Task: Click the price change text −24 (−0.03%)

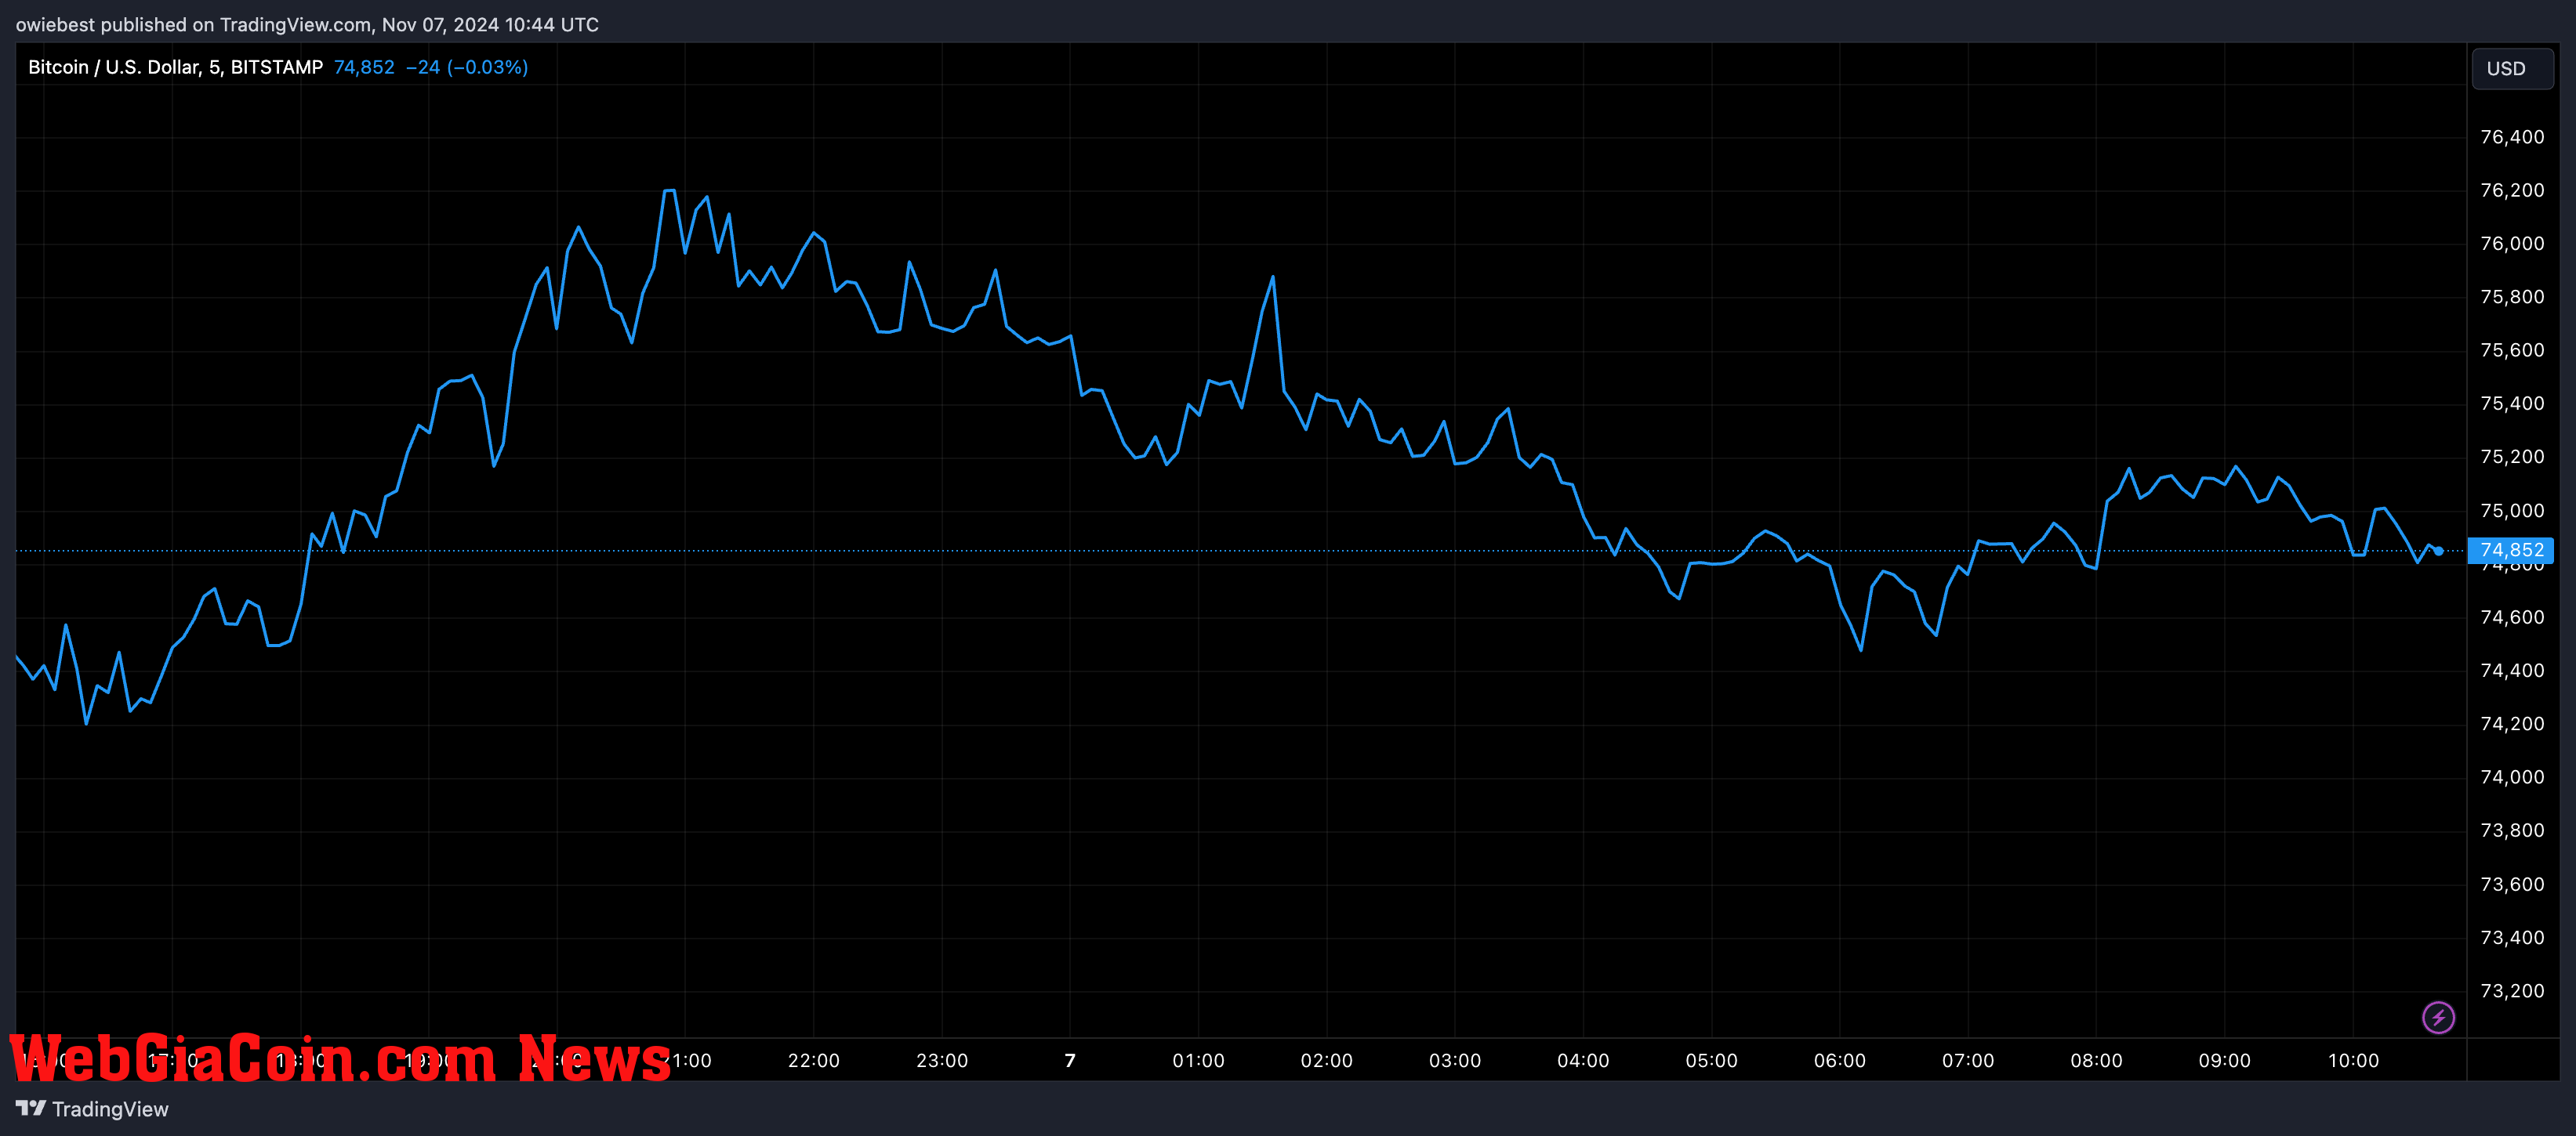Action: 467,67
